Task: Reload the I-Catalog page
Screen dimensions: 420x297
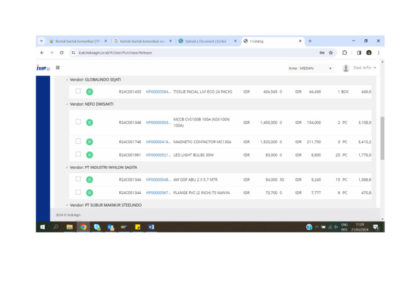Action: 61,53
